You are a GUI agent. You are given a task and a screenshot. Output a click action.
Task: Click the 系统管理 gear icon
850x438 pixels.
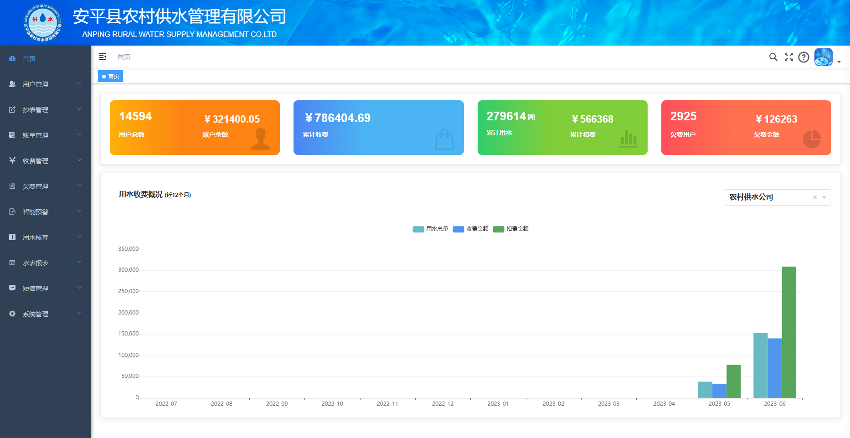point(11,314)
